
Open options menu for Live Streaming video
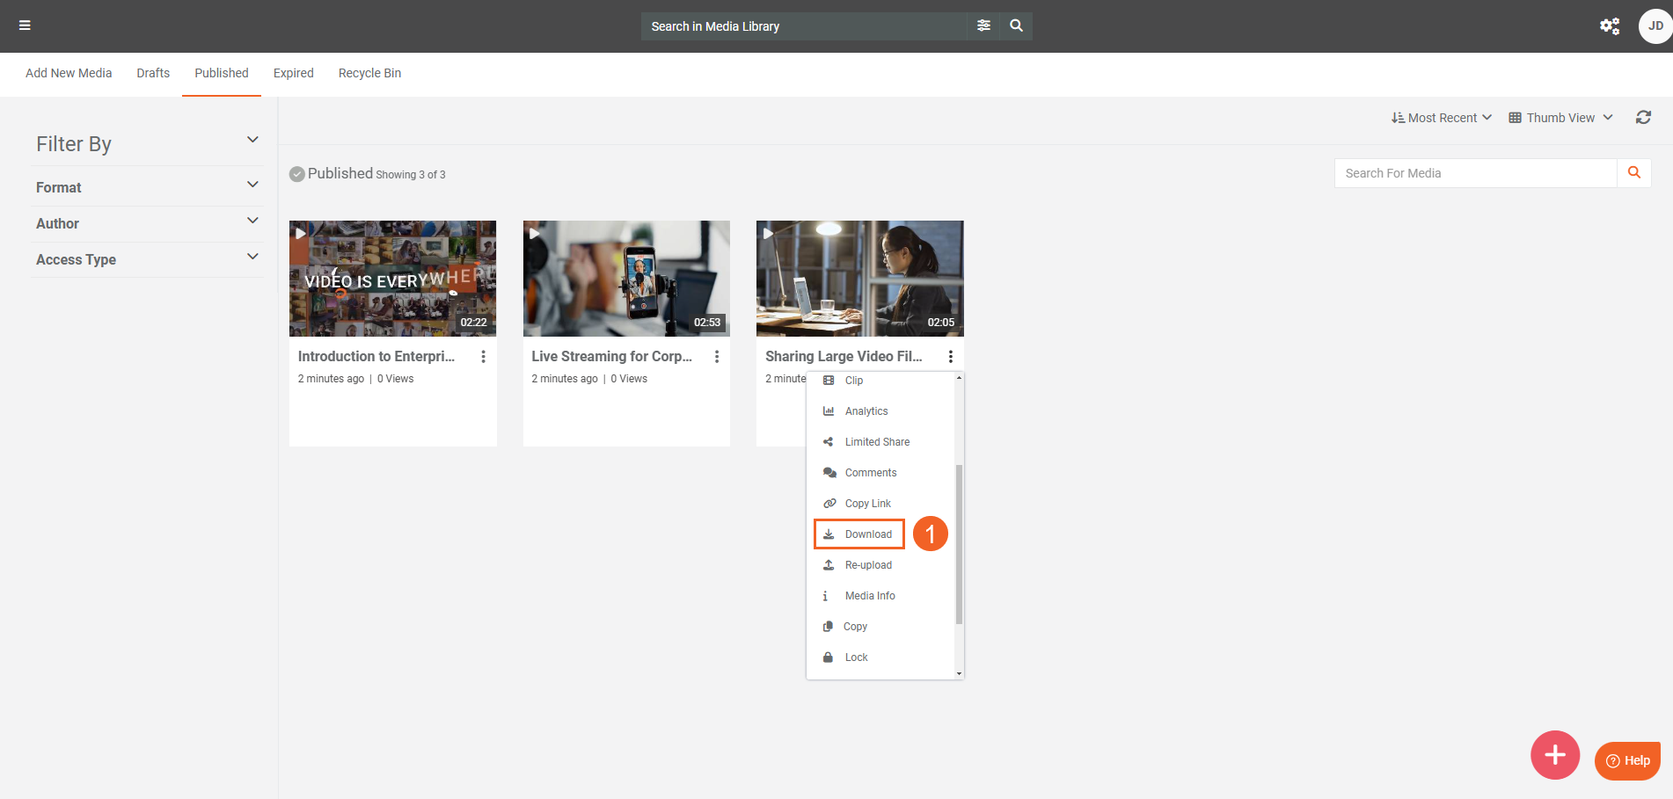pyautogui.click(x=717, y=357)
